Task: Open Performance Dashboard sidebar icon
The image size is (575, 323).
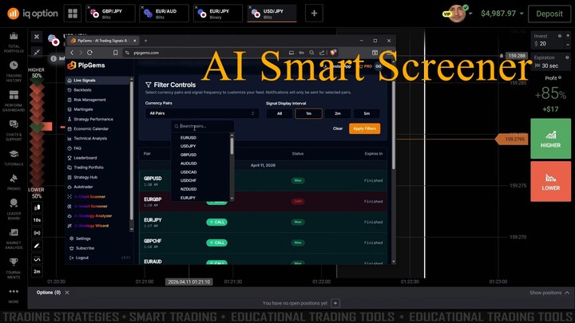Action: point(14,100)
